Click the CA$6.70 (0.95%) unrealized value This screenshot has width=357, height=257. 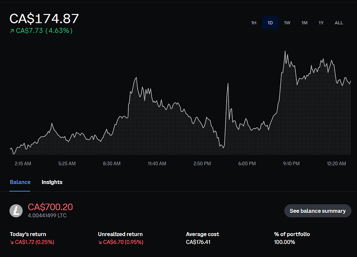[x=121, y=242]
